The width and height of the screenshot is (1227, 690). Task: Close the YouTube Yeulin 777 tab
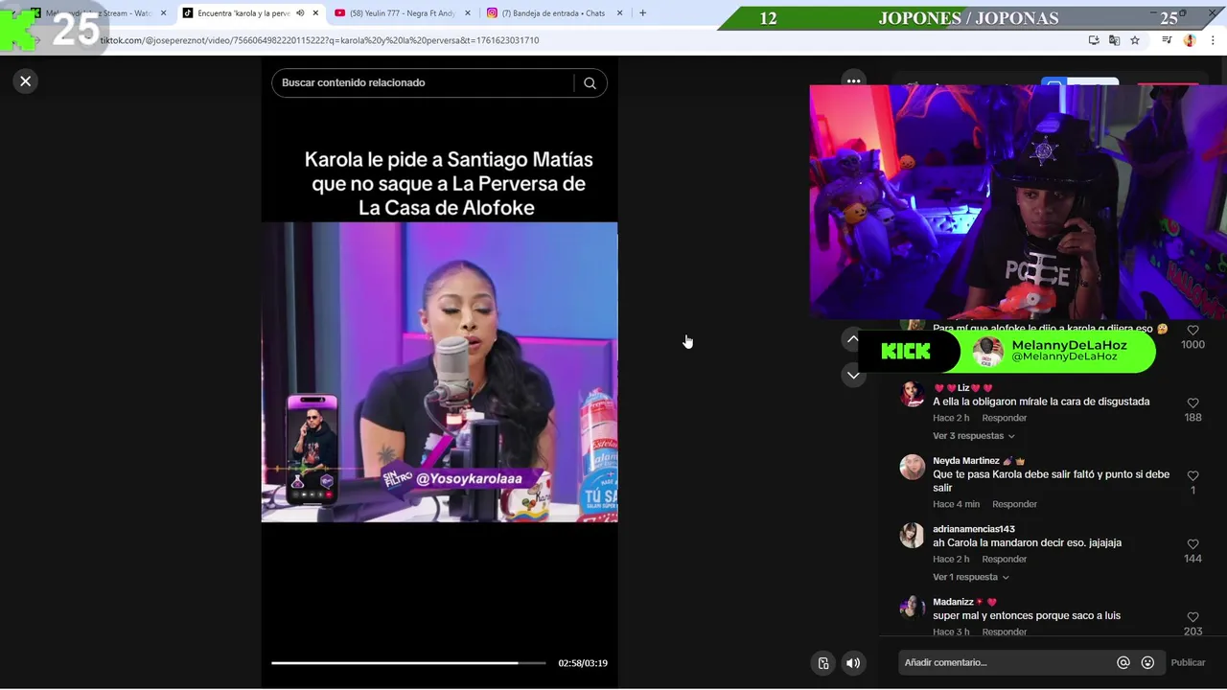(468, 13)
